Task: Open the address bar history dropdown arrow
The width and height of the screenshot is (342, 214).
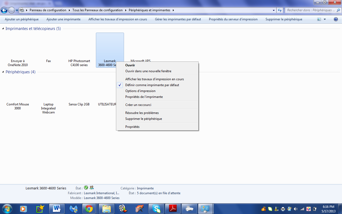Action: point(274,10)
